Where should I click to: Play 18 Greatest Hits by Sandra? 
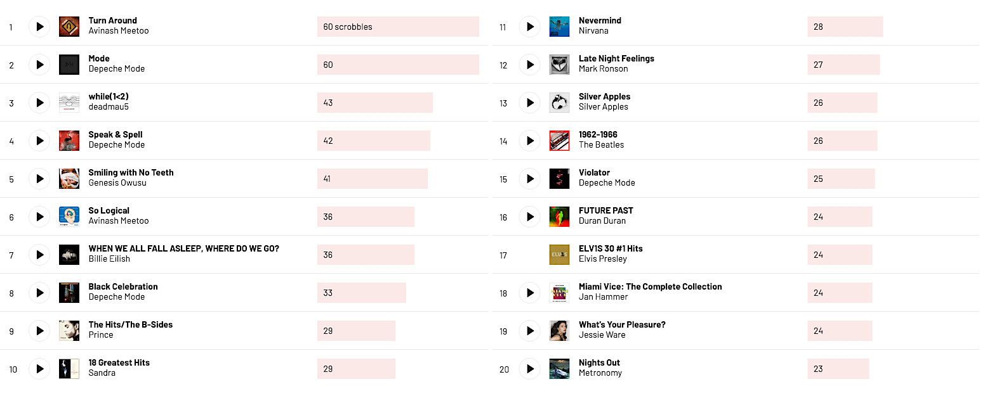pos(39,369)
